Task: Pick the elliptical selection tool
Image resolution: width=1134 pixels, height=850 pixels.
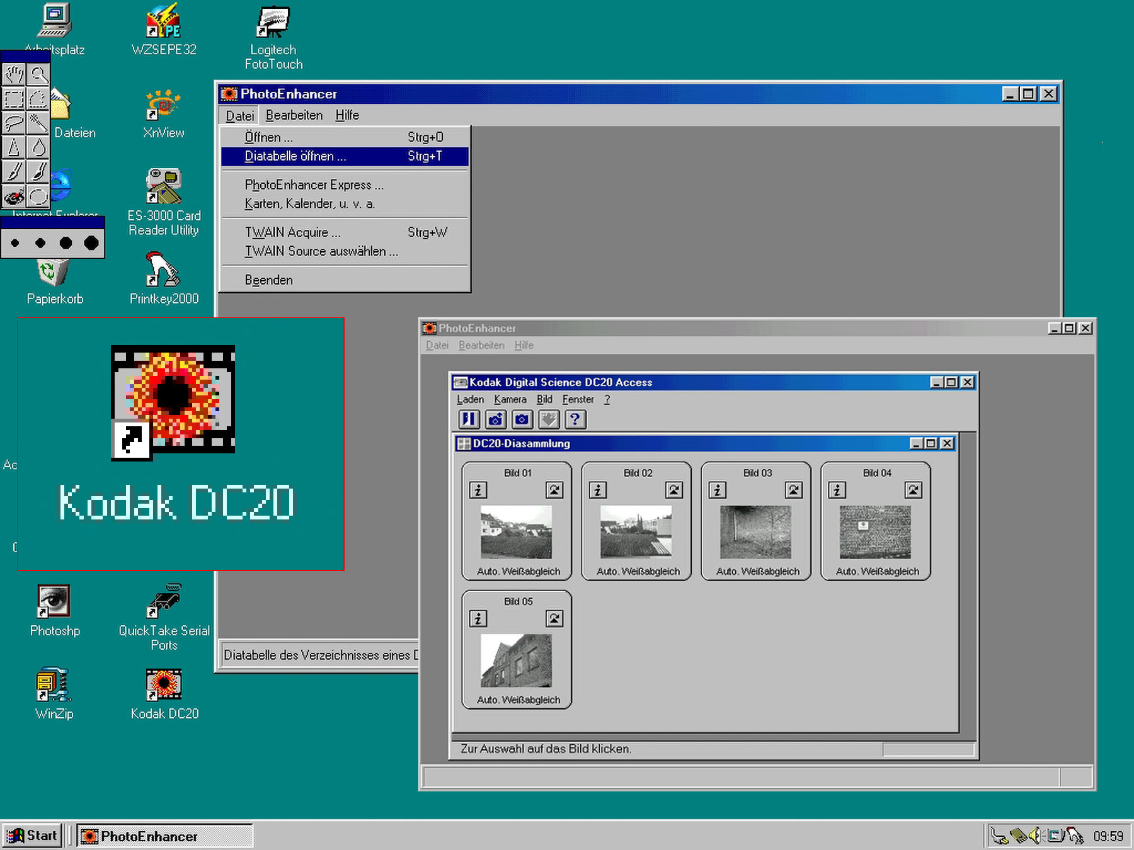Action: 38,196
